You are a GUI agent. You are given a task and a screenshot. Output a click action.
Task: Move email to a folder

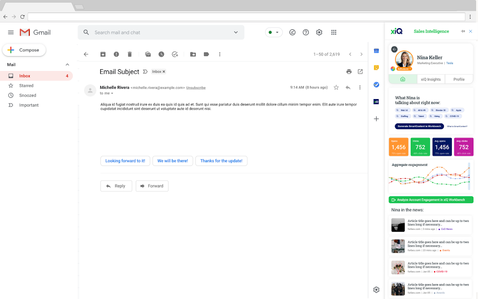[193, 54]
